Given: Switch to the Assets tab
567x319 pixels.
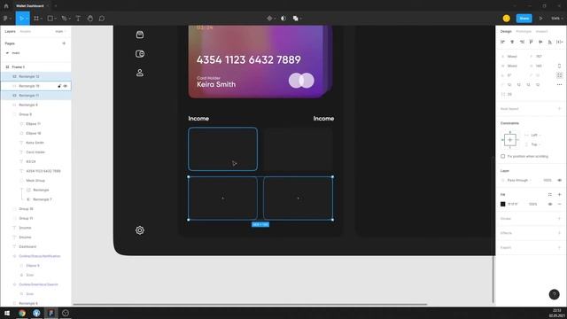Looking at the screenshot, I should click(26, 32).
